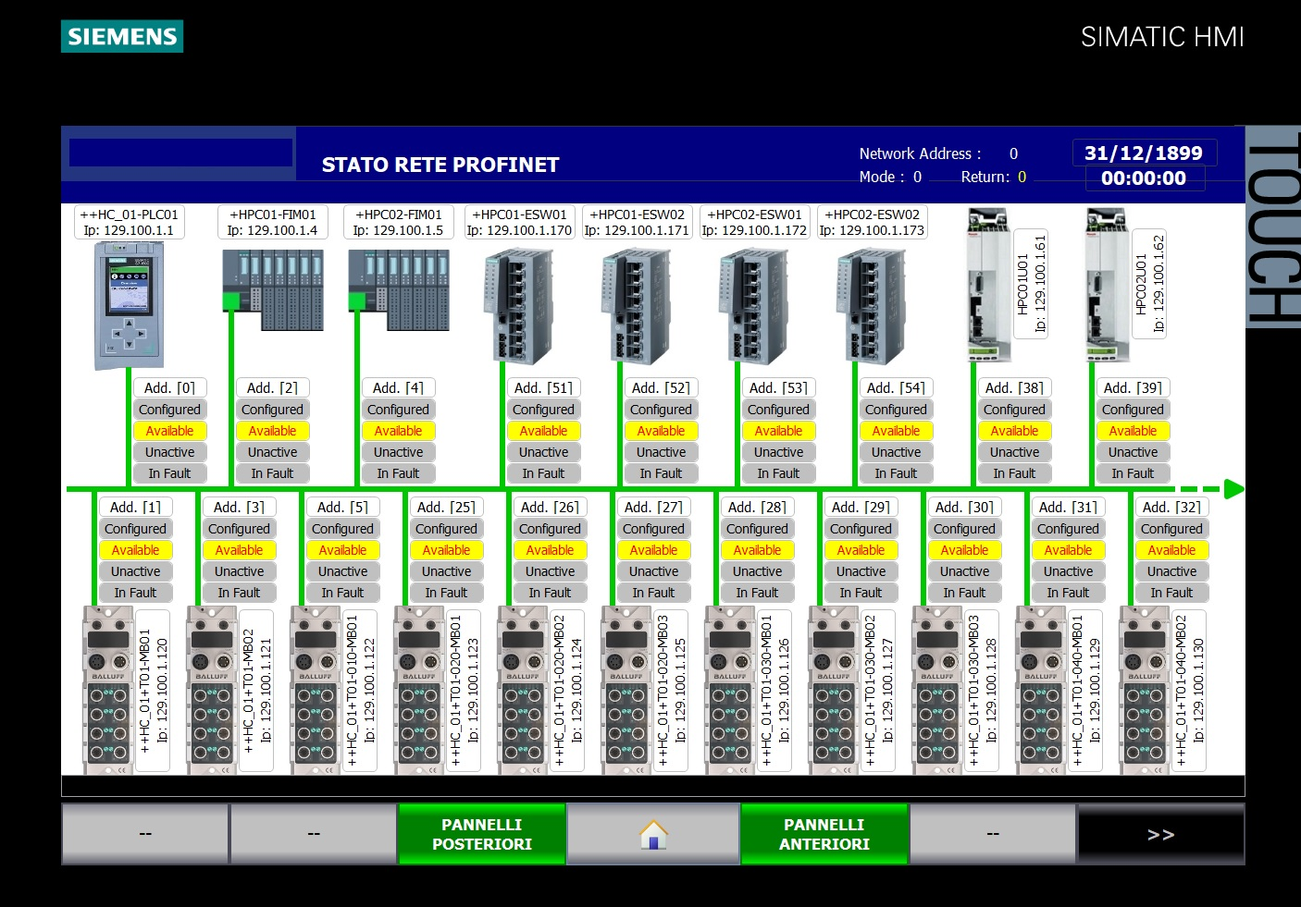The image size is (1301, 907).
Task: Click the Configured status under Add. [25]
Action: pos(446,529)
